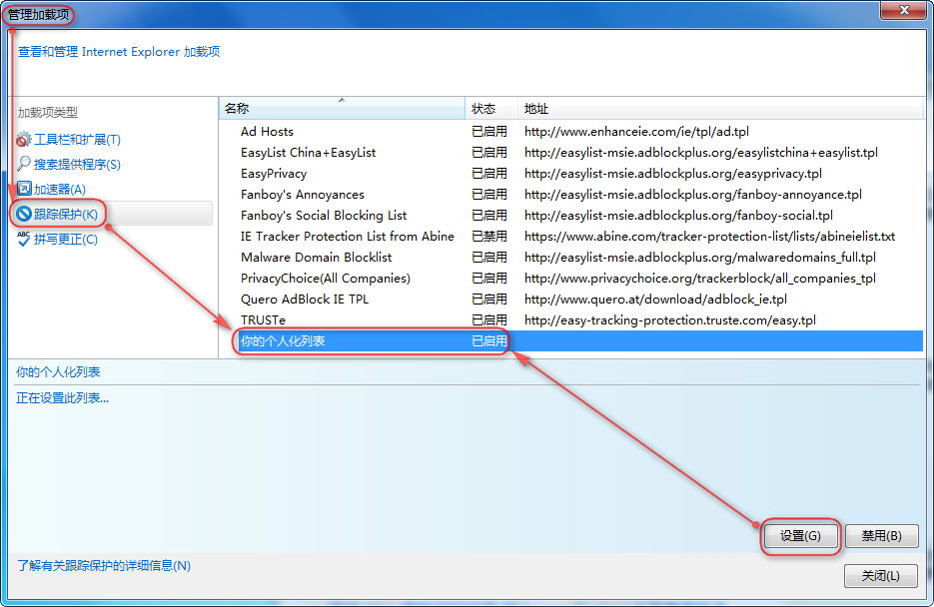
Task: Select EasyList China+EasyList entry
Action: (x=308, y=153)
